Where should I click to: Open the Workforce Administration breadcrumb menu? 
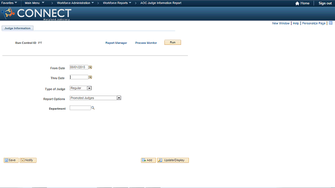pos(75,3)
